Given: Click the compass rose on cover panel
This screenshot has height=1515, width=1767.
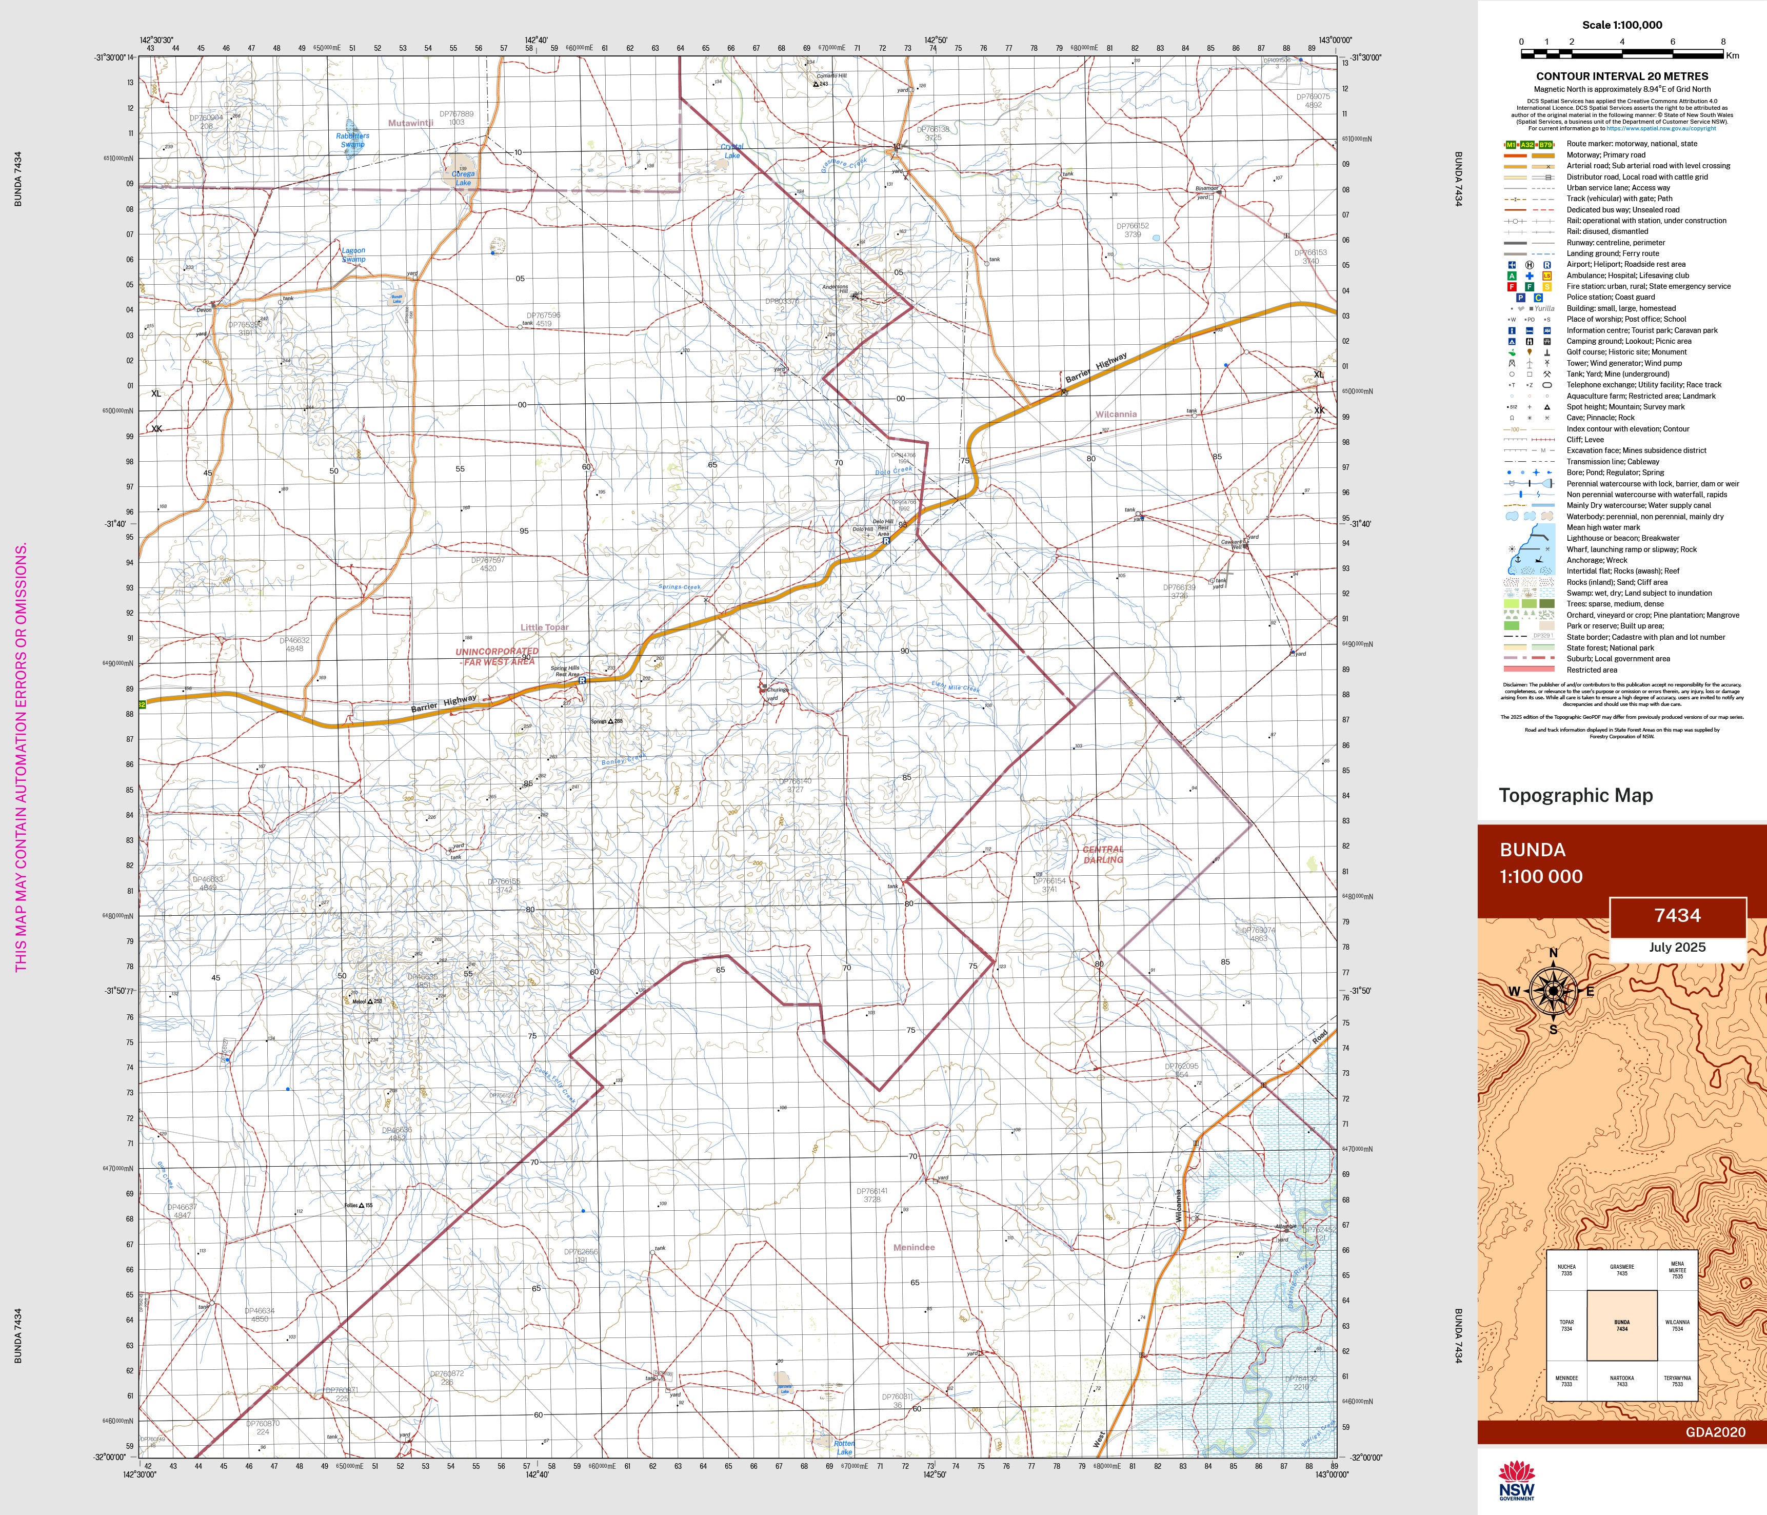Looking at the screenshot, I should [x=1553, y=991].
